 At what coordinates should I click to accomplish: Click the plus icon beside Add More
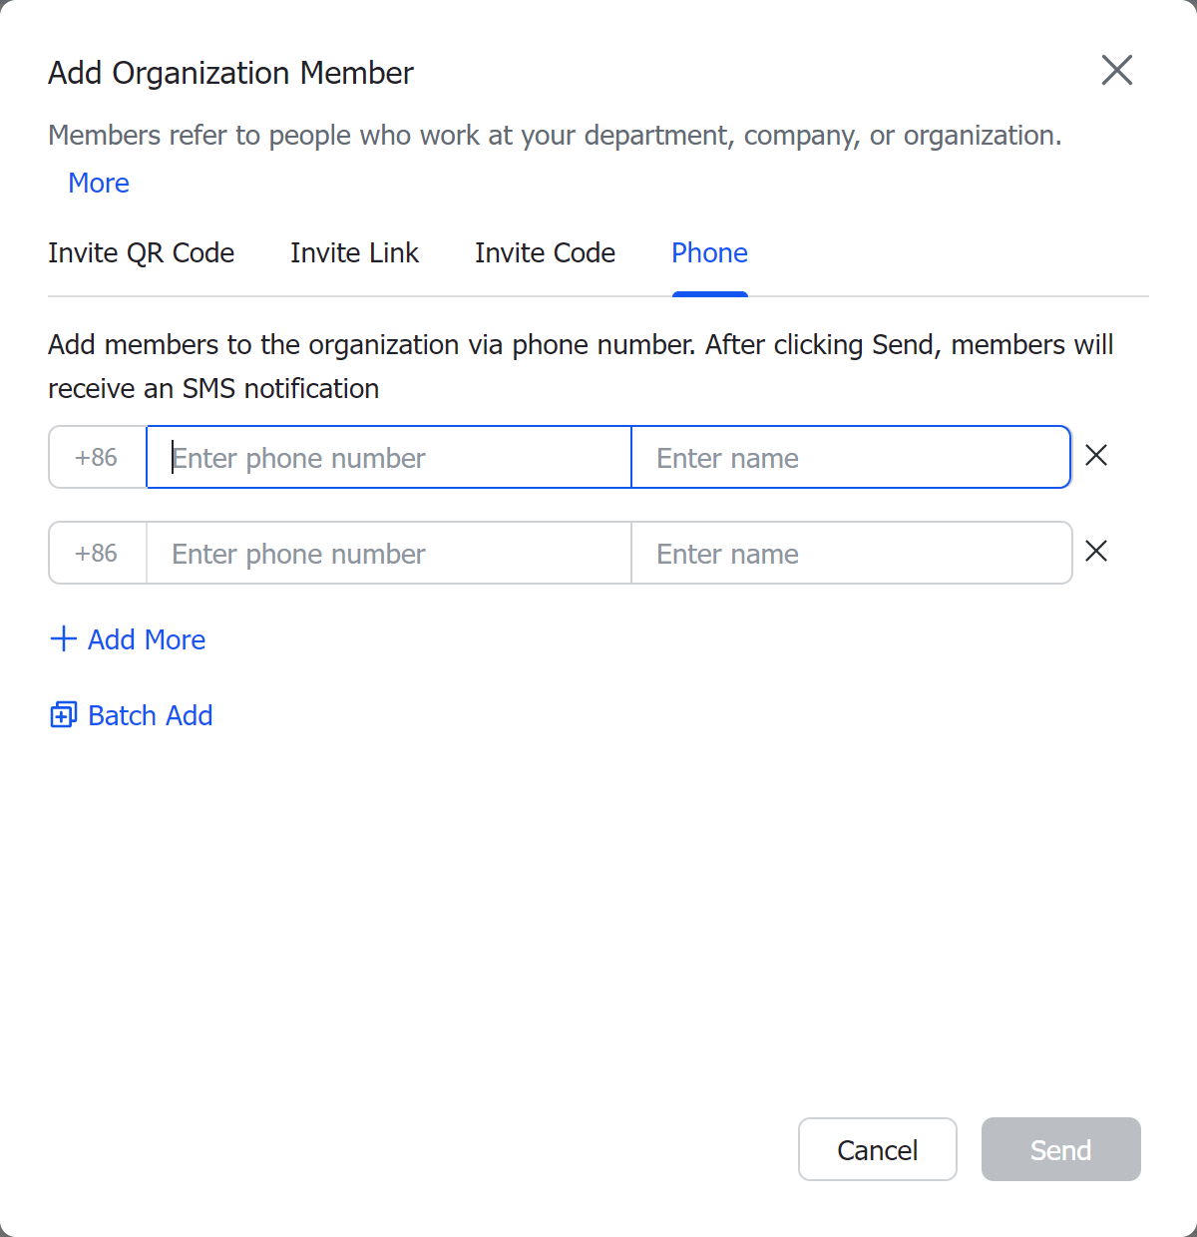pyautogui.click(x=63, y=639)
